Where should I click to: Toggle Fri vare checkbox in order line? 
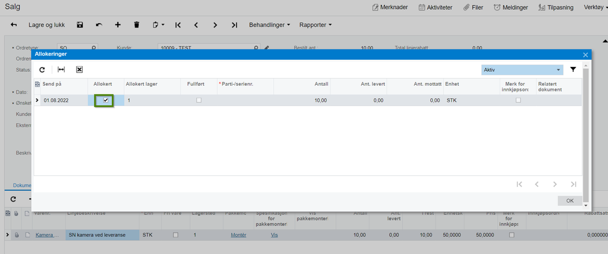click(176, 235)
